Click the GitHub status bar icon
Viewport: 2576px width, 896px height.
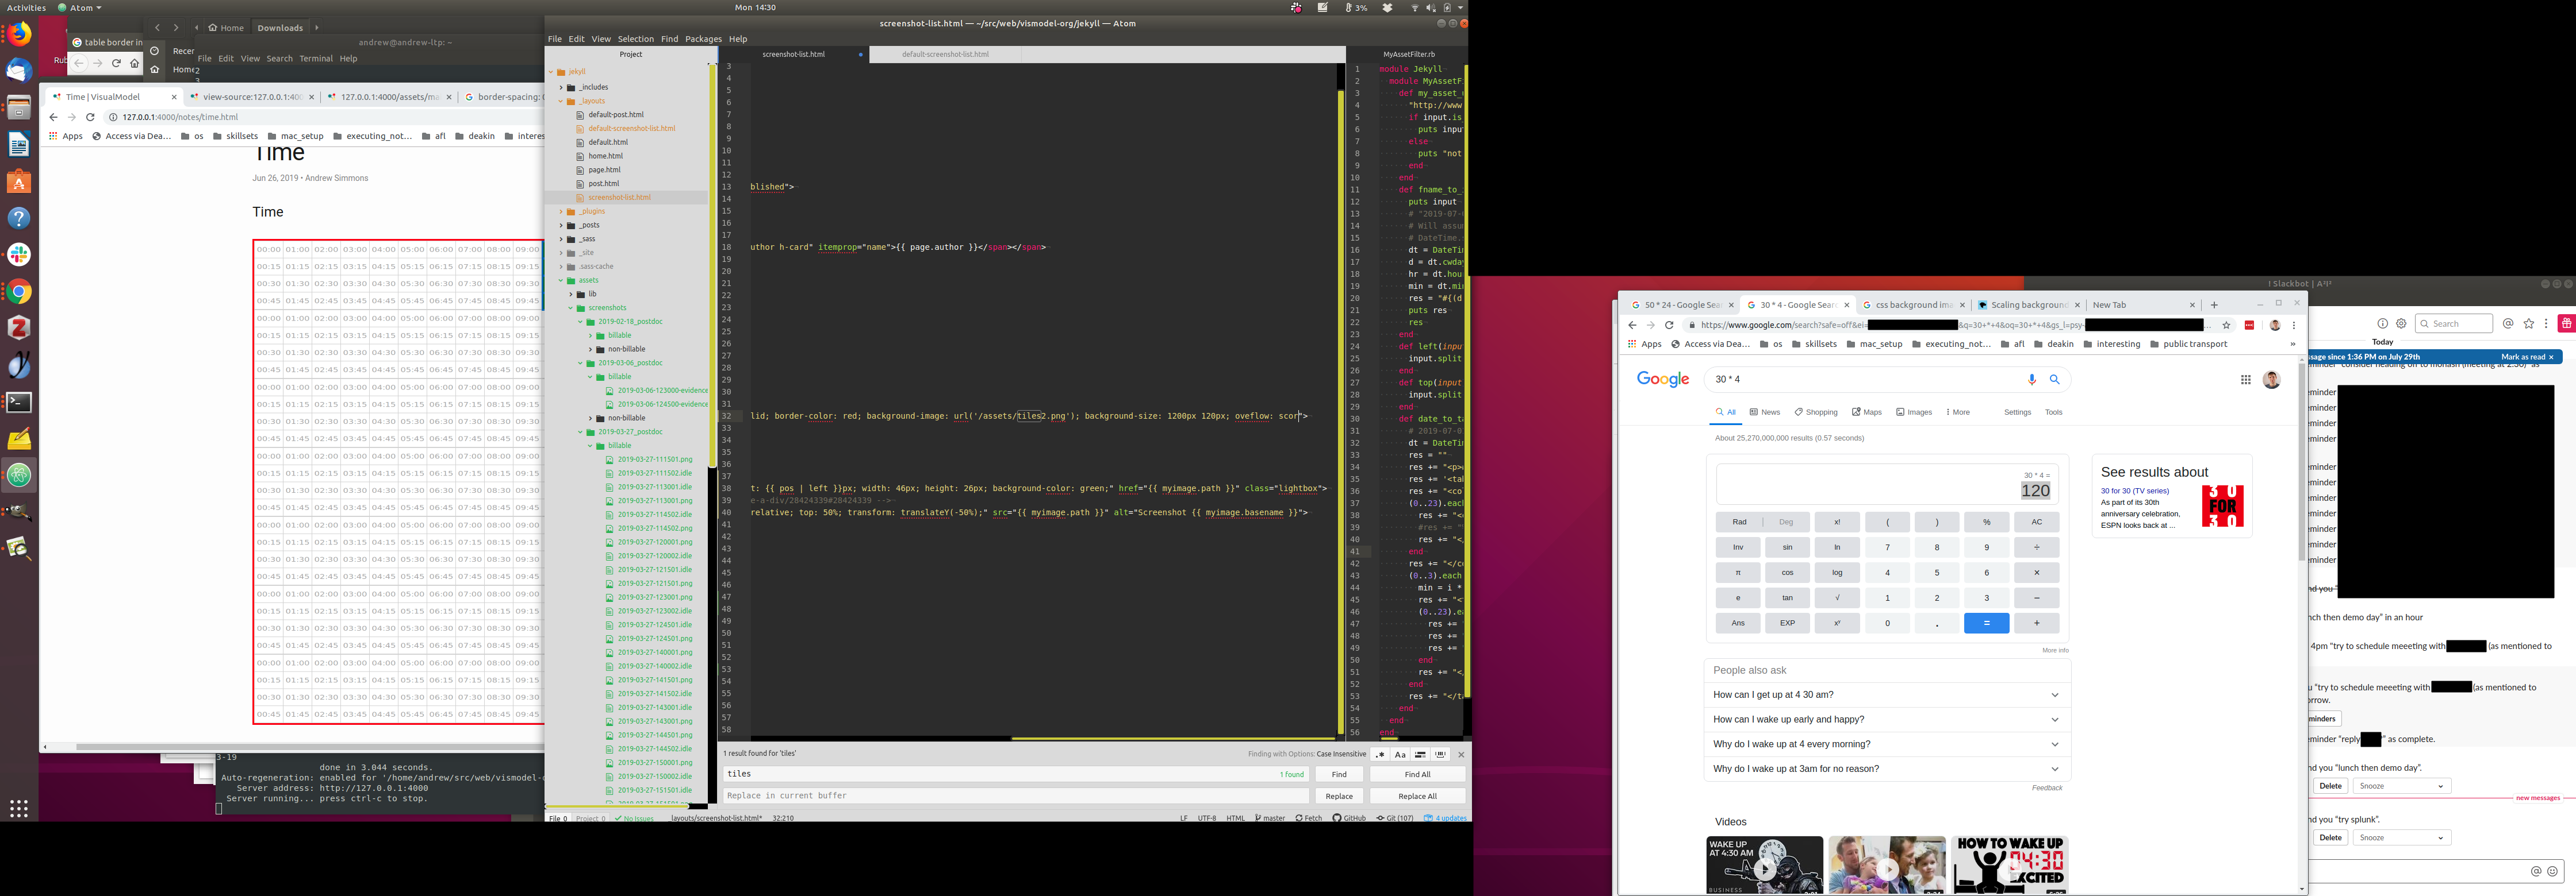coord(1349,818)
